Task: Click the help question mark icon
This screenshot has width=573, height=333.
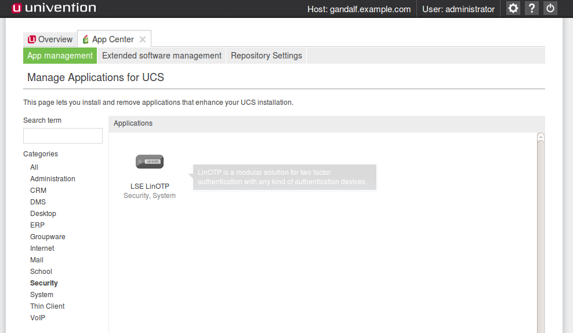Action: coord(532,9)
